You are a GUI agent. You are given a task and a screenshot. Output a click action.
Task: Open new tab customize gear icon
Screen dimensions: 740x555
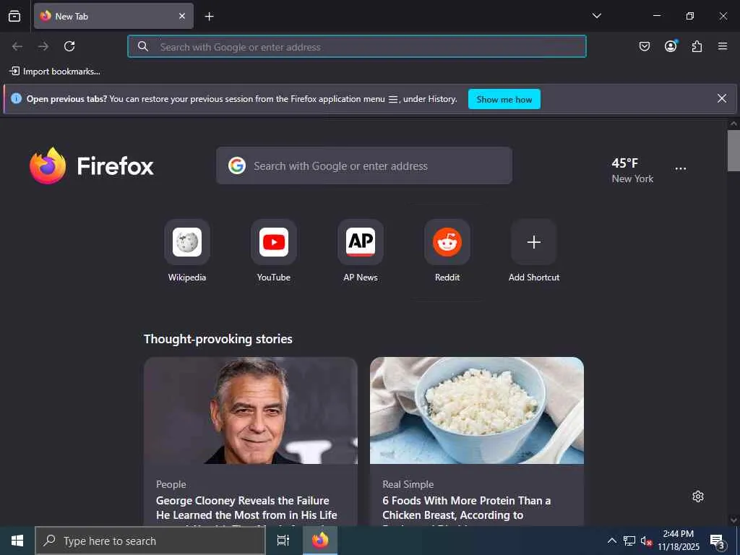(x=698, y=496)
